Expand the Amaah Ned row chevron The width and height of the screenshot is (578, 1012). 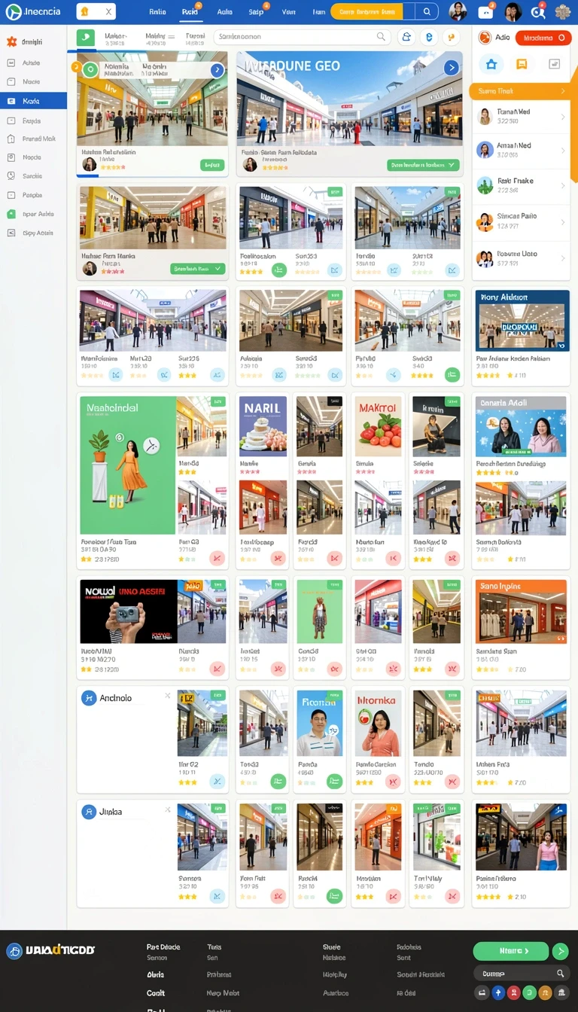point(563,151)
